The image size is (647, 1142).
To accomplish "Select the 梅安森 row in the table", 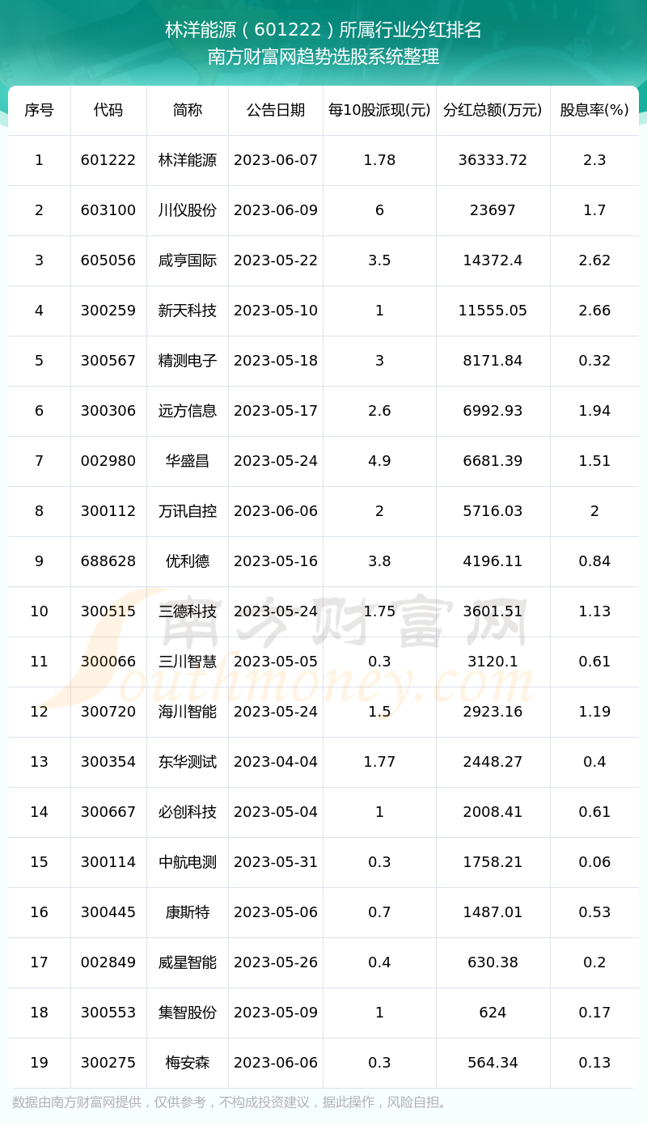I will 323,1063.
